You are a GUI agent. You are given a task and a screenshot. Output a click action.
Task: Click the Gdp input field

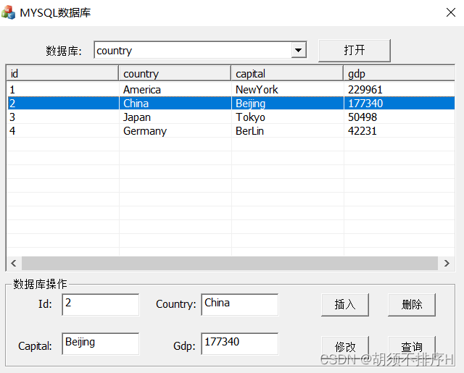click(240, 344)
